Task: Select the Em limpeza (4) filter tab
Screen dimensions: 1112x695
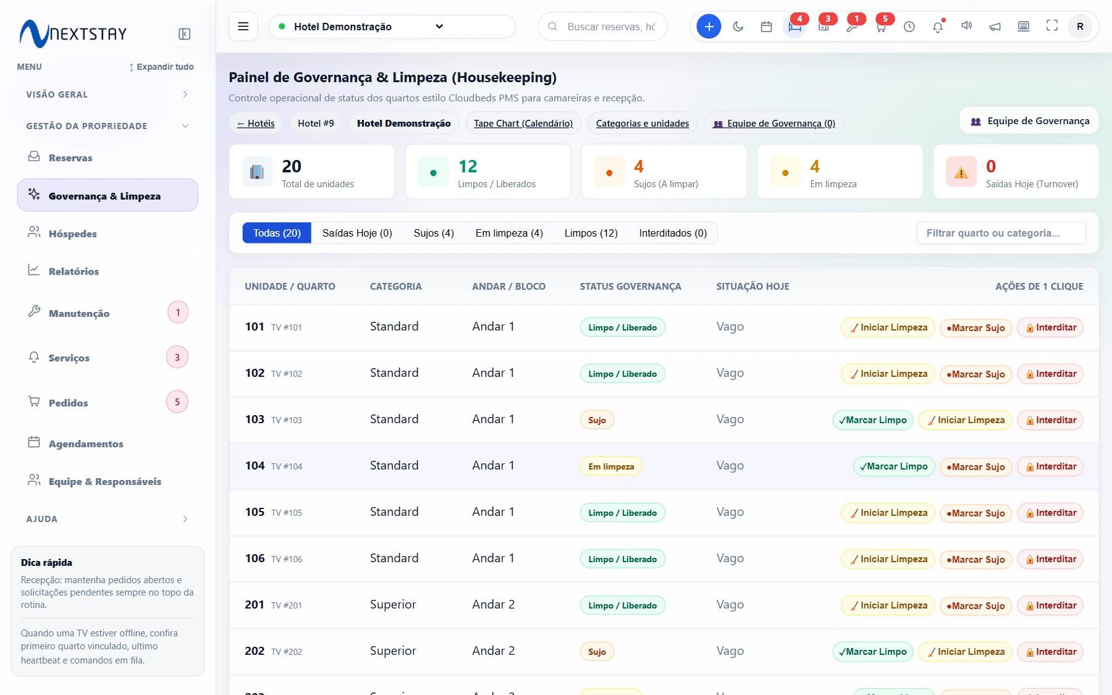Action: [x=509, y=233]
